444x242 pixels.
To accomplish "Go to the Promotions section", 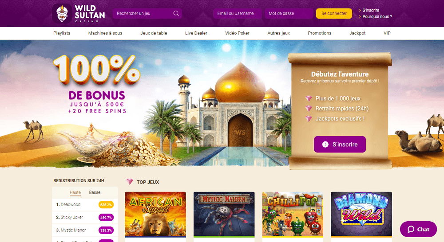I will coord(319,33).
